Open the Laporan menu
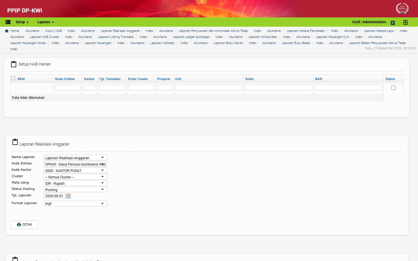This screenshot has width=418, height=261. [46, 22]
